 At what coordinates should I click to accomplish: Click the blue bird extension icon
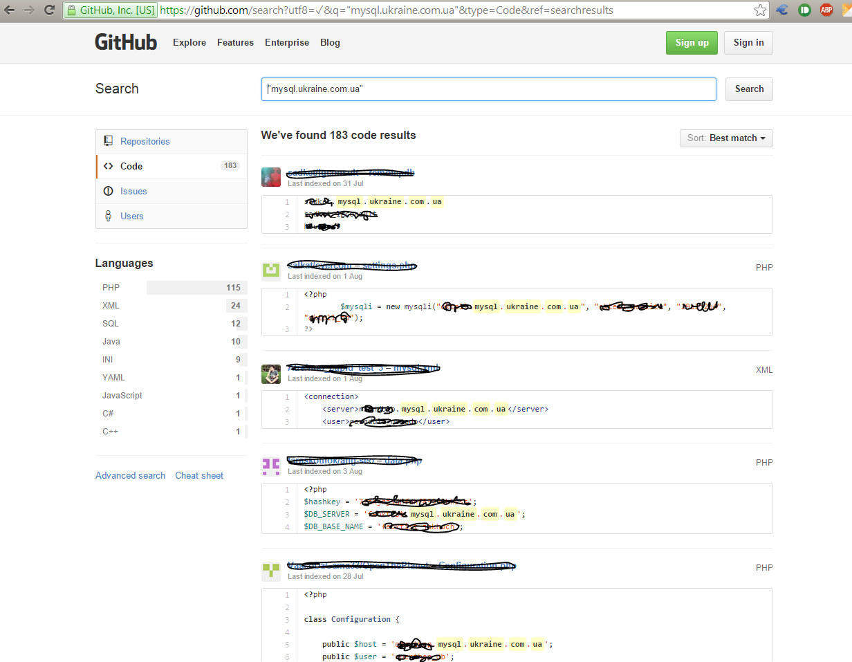[783, 10]
